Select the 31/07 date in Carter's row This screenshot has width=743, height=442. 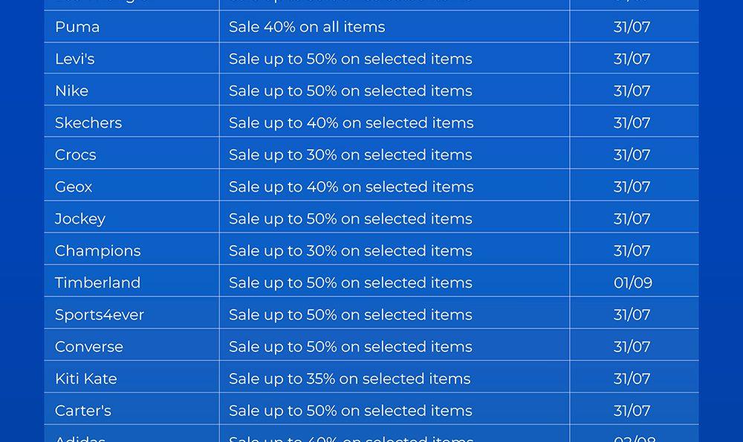point(632,411)
